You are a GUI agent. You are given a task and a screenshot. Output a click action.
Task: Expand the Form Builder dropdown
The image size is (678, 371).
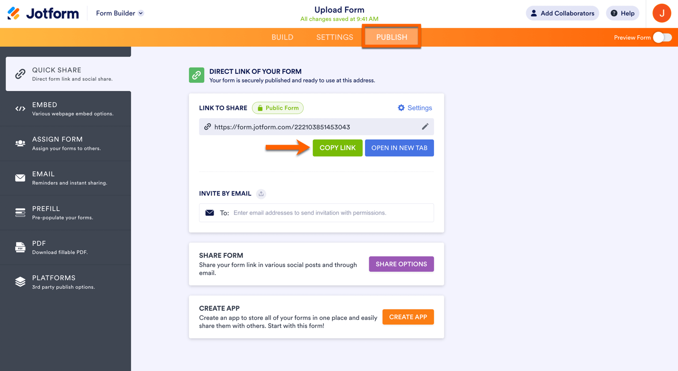tap(120, 13)
